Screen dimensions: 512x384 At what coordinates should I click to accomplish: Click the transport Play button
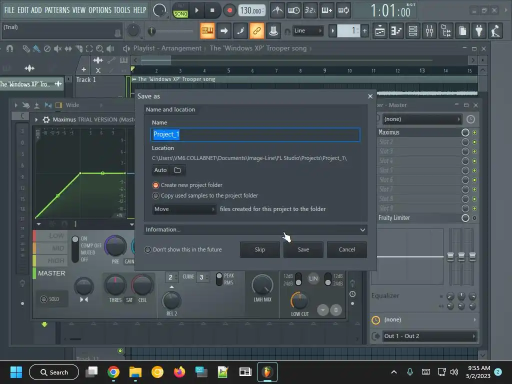(x=197, y=10)
